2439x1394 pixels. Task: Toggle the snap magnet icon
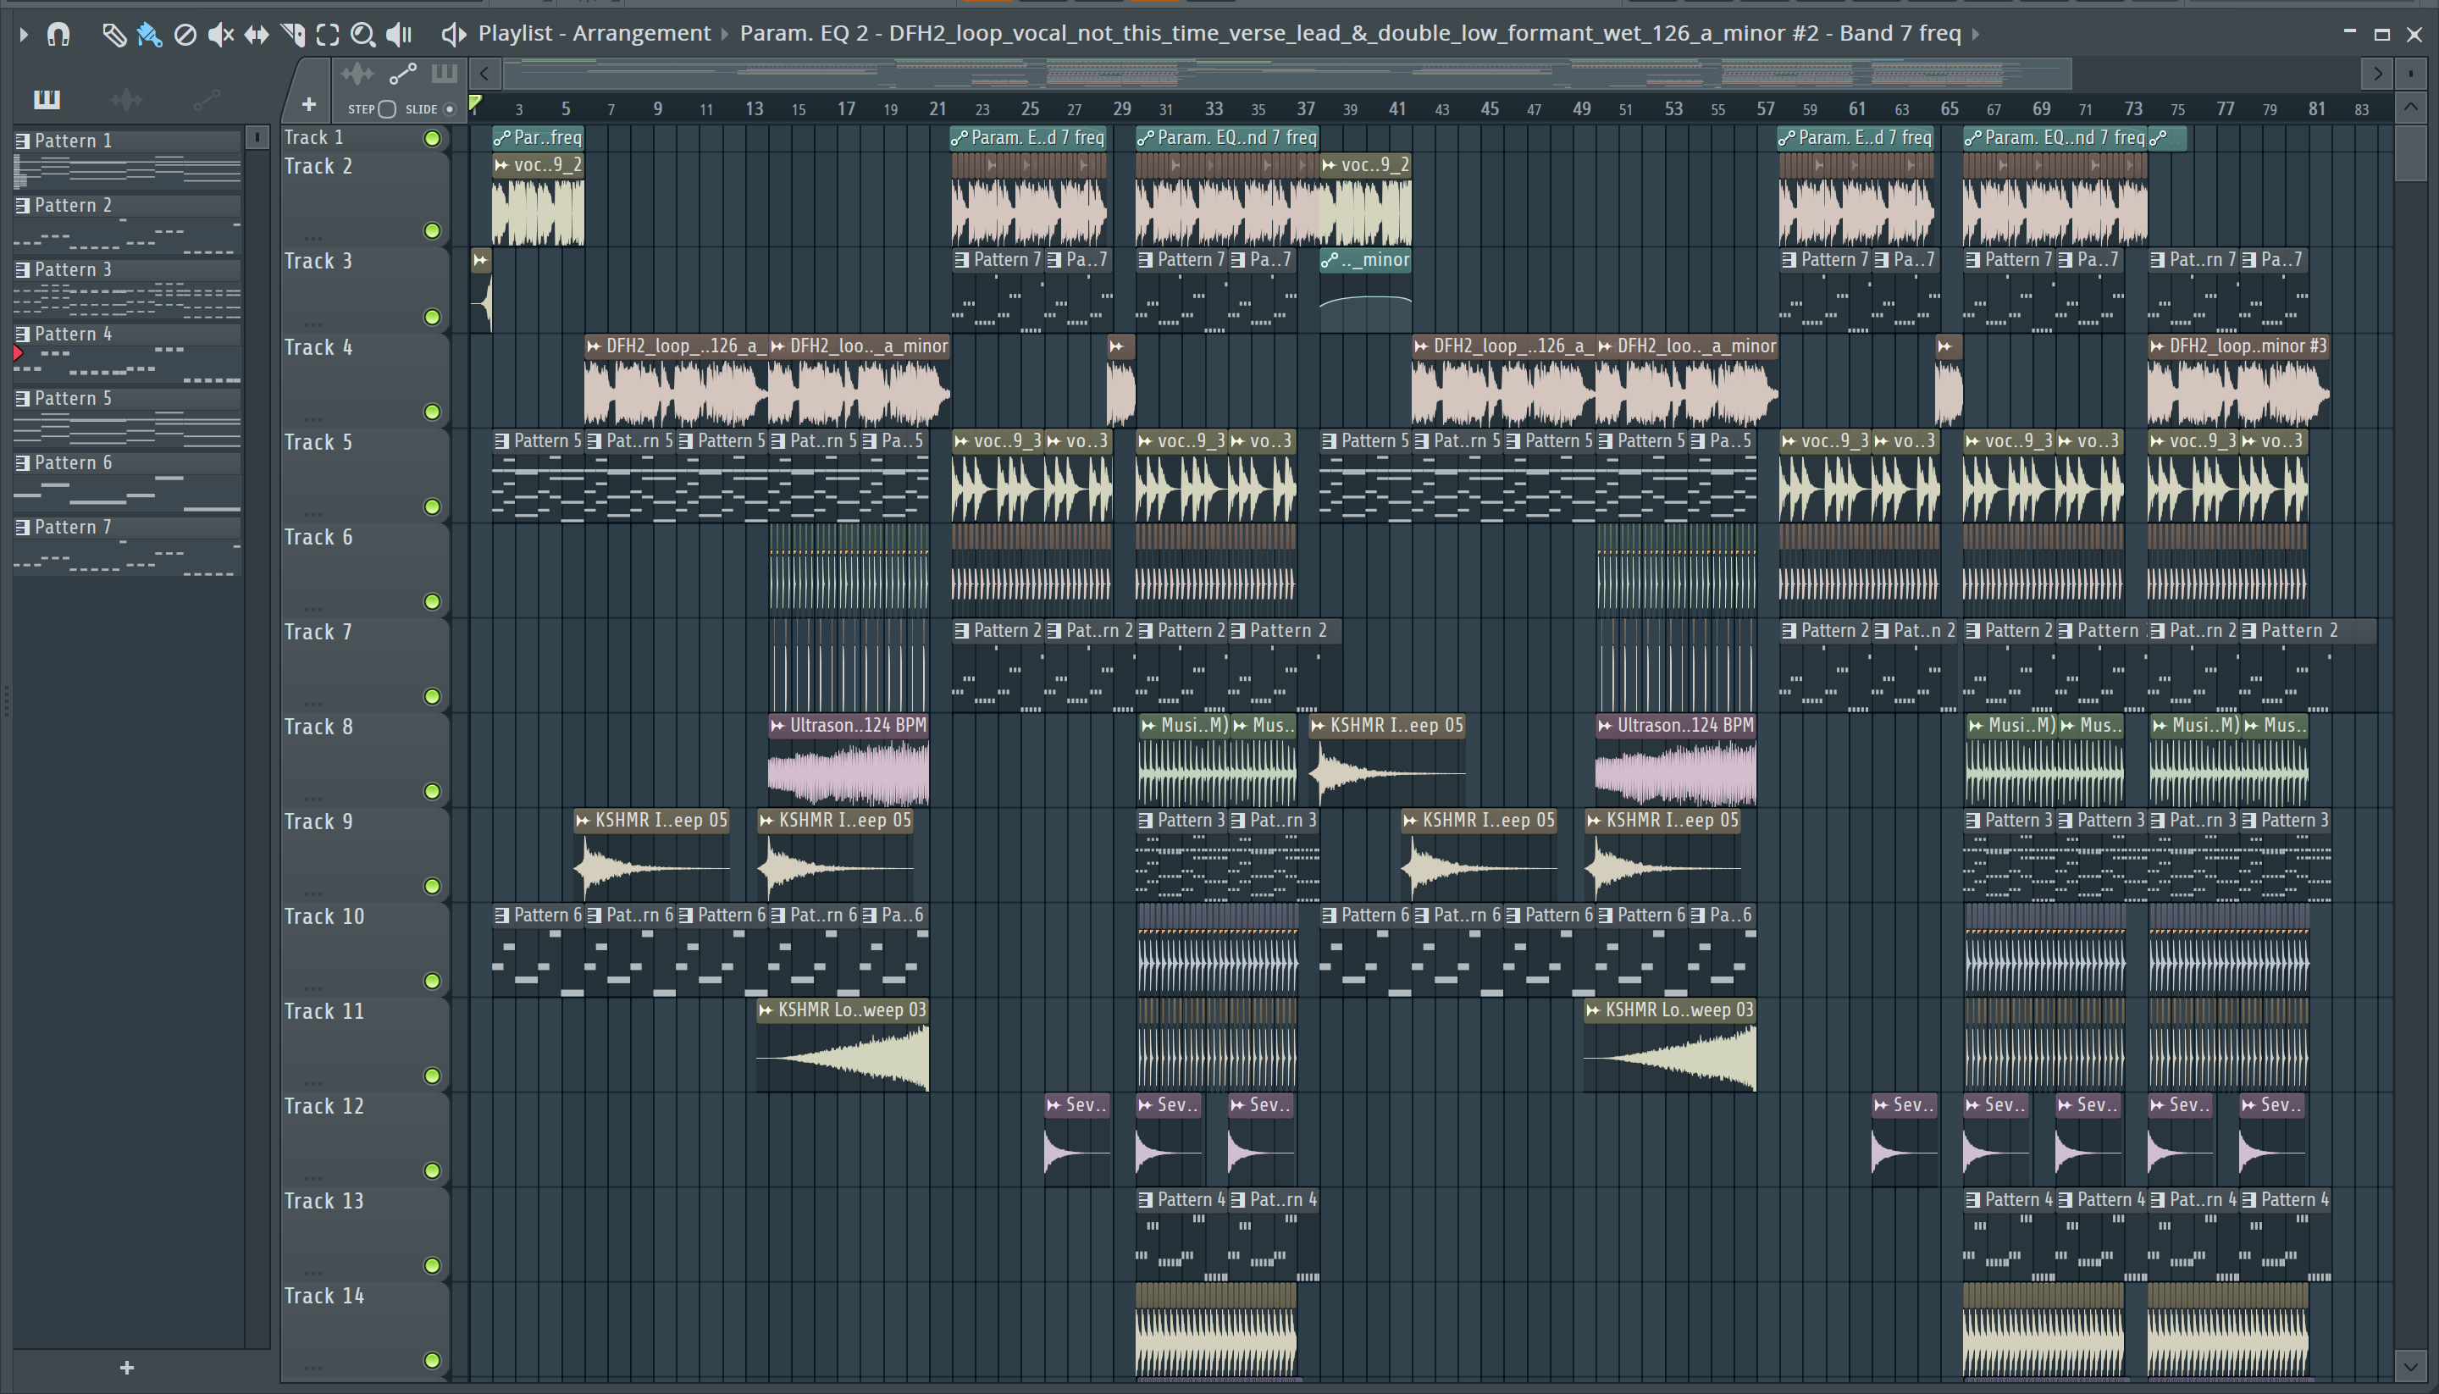coord(58,36)
